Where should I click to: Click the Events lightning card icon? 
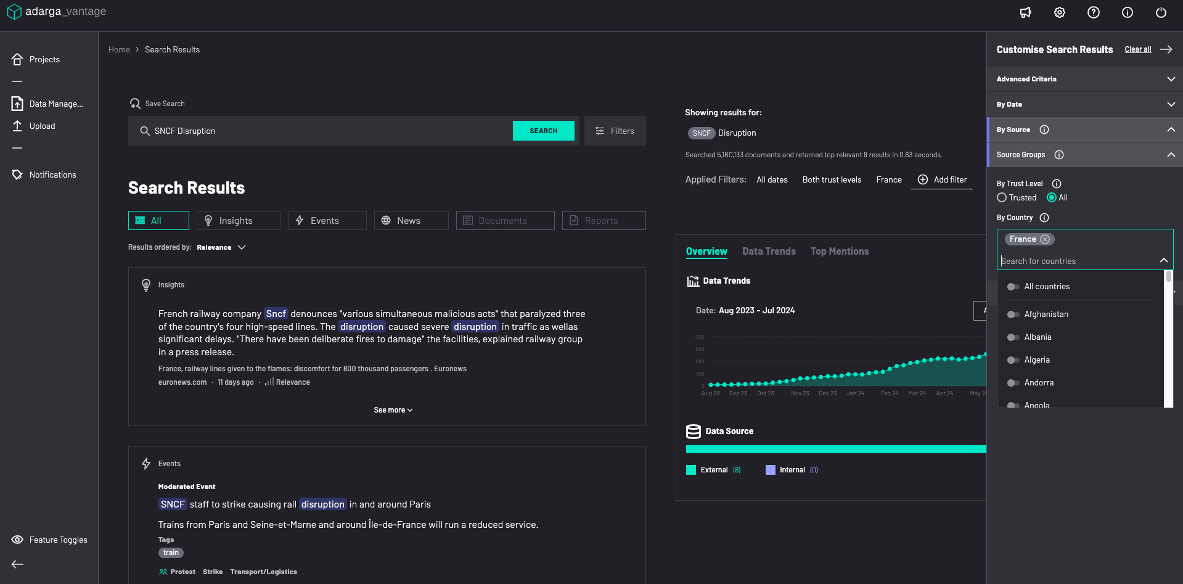[x=146, y=464]
